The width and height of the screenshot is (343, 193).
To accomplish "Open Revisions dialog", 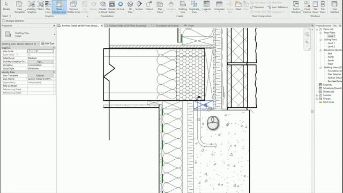I will pyautogui.click(x=257, y=7).
